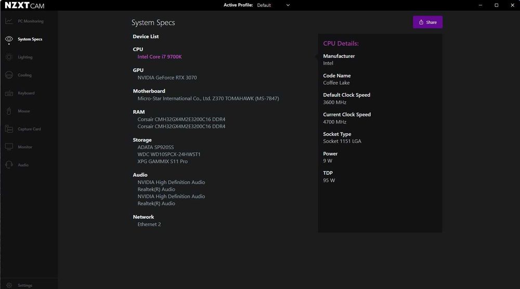Click the Cooling icon in sidebar

click(x=9, y=75)
